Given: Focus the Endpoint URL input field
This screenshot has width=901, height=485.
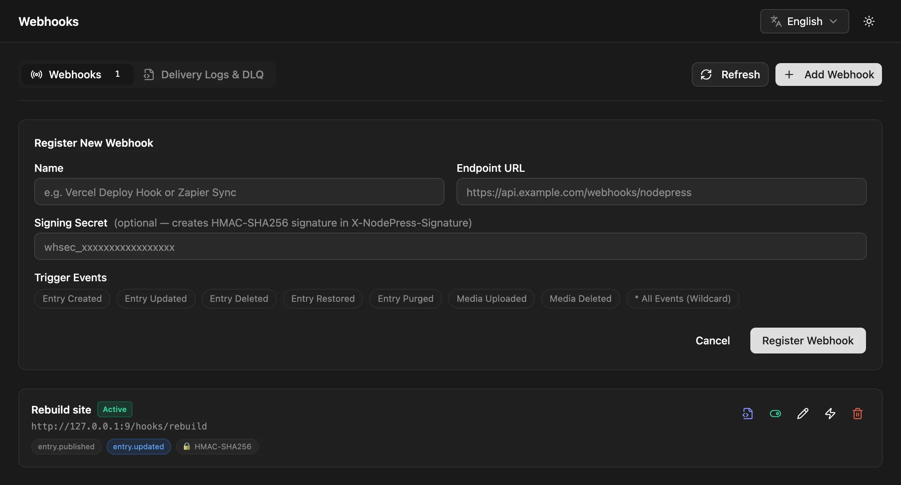Looking at the screenshot, I should pos(661,192).
